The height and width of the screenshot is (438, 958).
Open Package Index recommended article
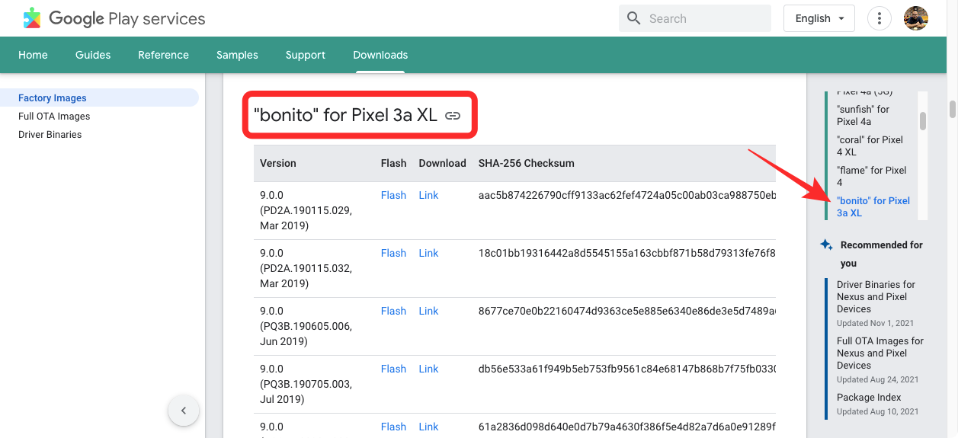pyautogui.click(x=869, y=398)
